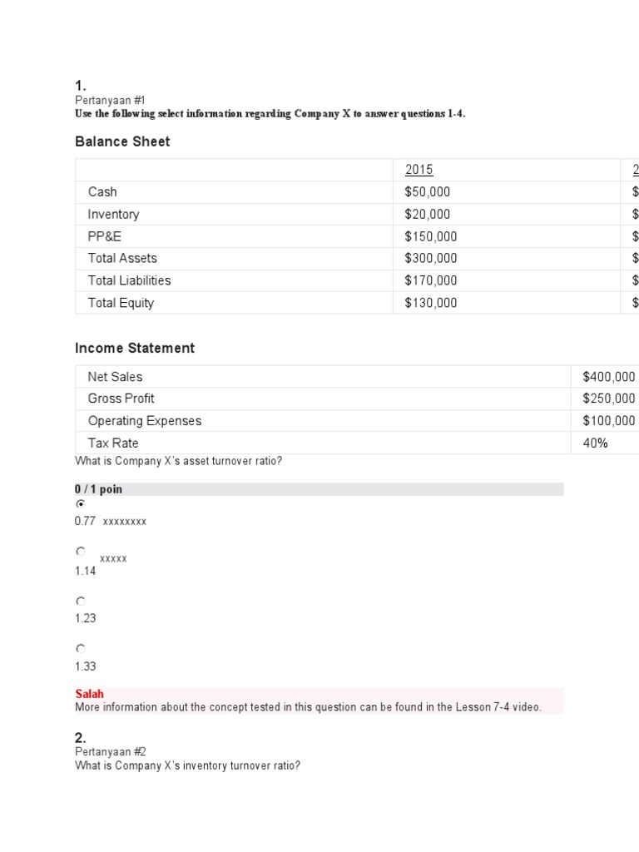
Task: Click the Total Liabilities row label
Action: [x=129, y=280]
